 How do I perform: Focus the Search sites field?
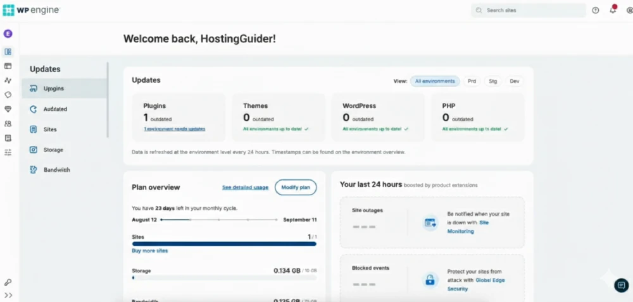click(x=529, y=11)
